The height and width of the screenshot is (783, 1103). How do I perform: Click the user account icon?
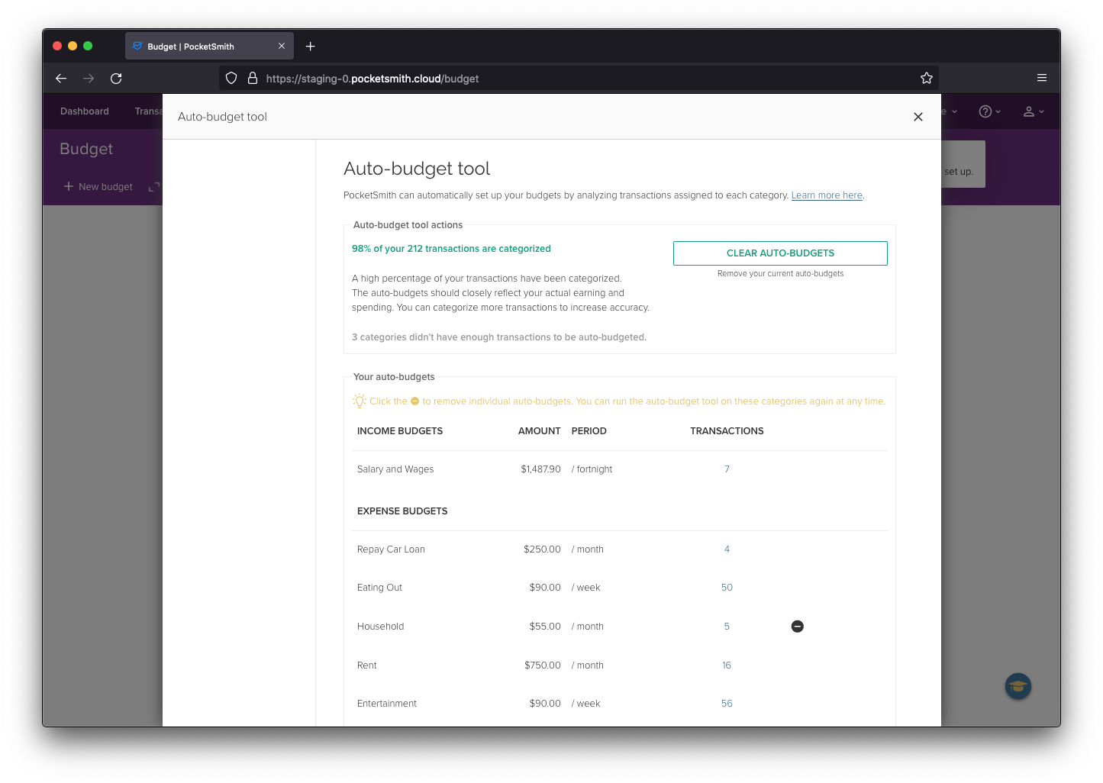pyautogui.click(x=1029, y=111)
